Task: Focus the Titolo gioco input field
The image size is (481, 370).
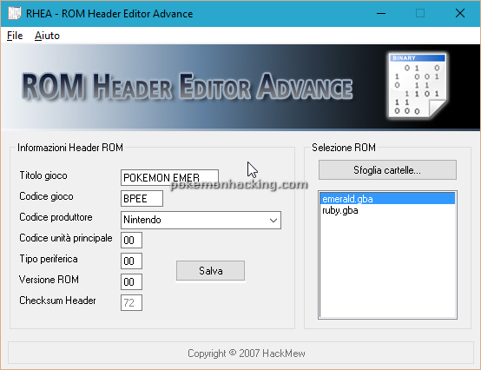Action: [x=169, y=178]
